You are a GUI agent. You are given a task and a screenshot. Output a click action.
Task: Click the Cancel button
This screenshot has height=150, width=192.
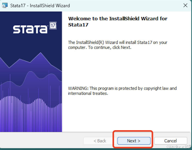tap(171, 141)
